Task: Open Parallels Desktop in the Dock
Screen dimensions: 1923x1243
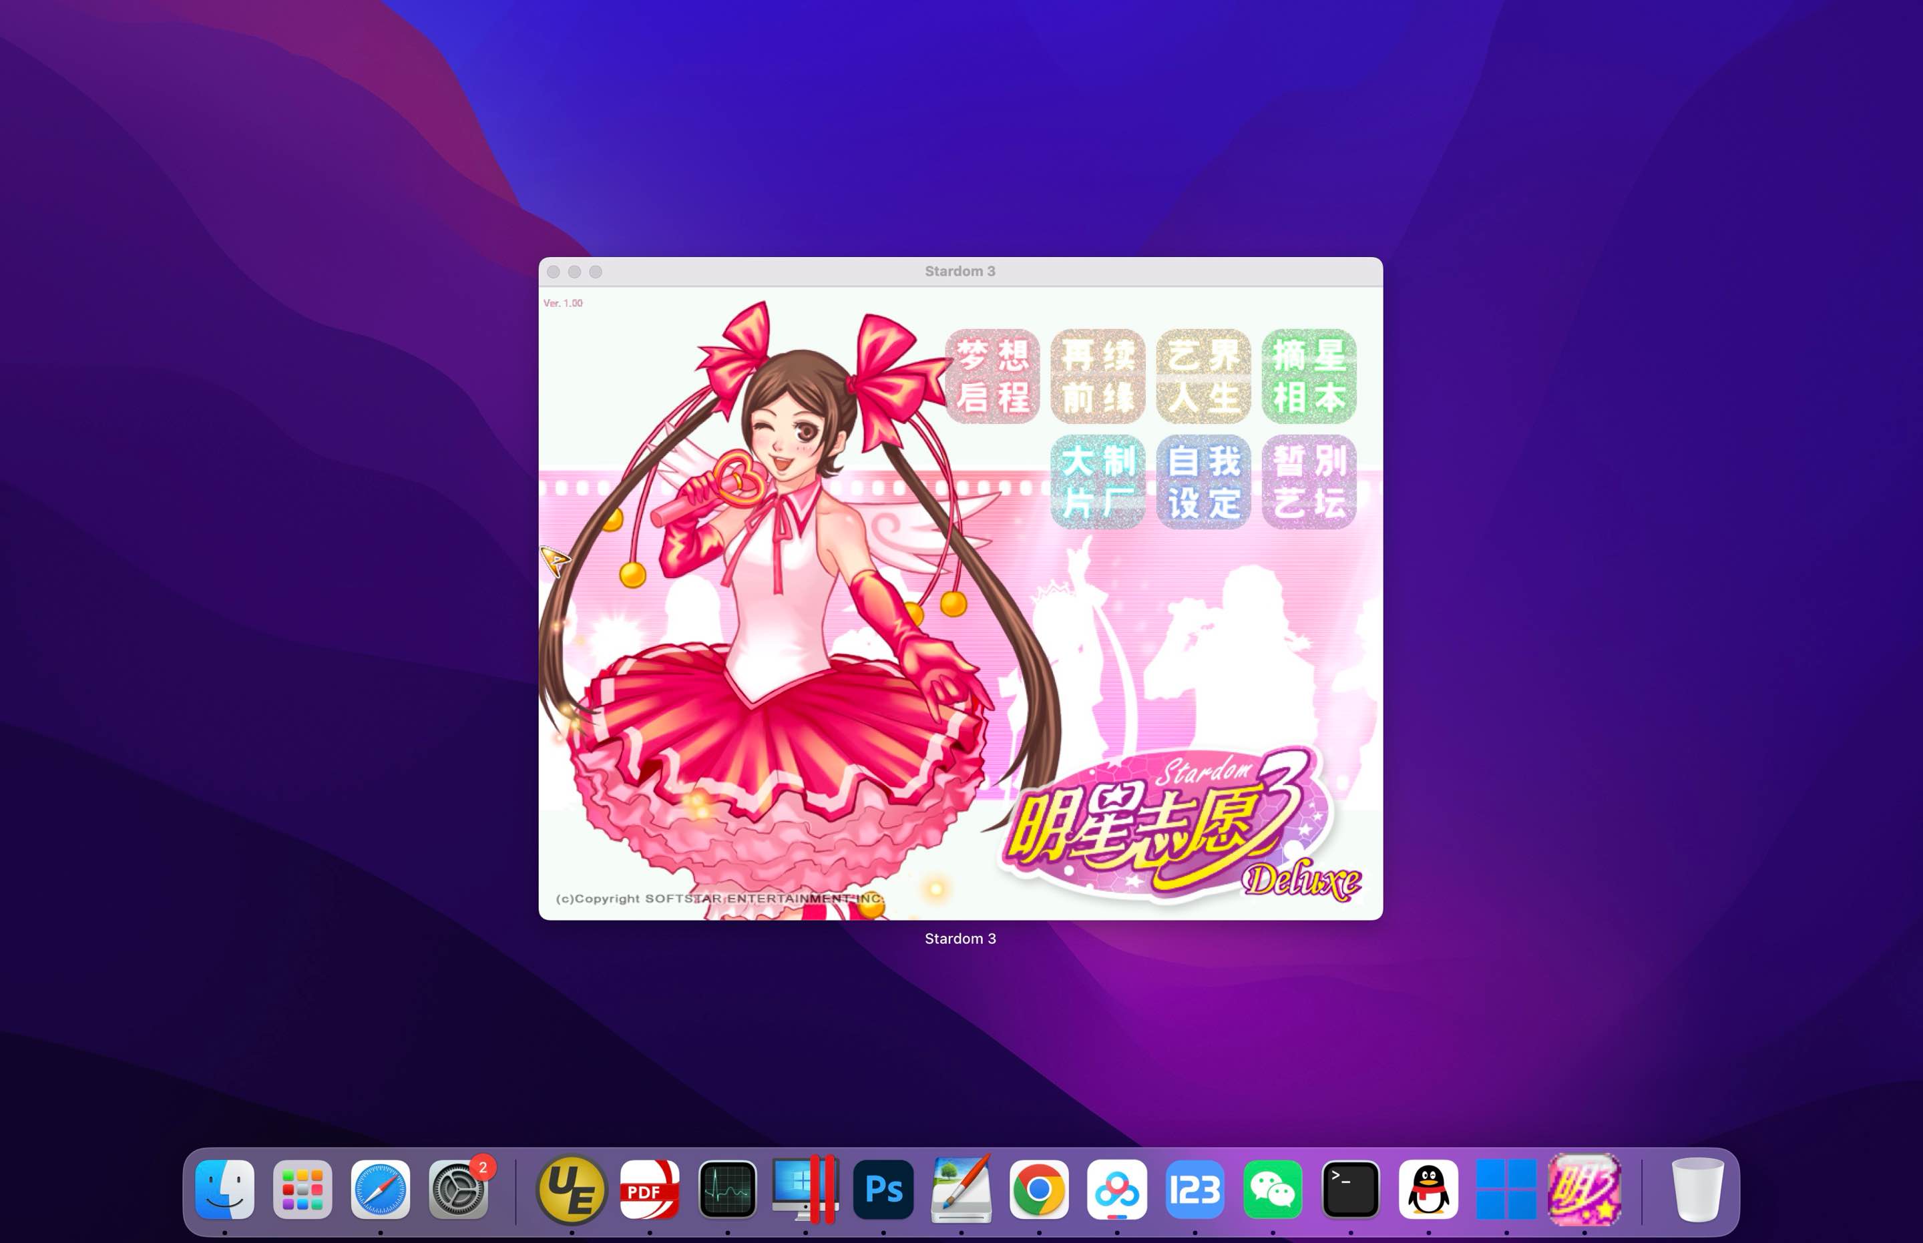Action: coord(805,1190)
